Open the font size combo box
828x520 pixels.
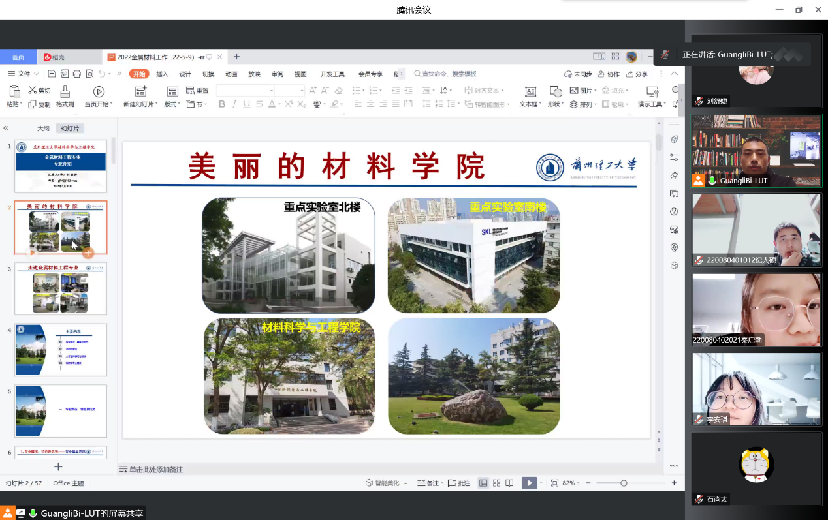289,91
